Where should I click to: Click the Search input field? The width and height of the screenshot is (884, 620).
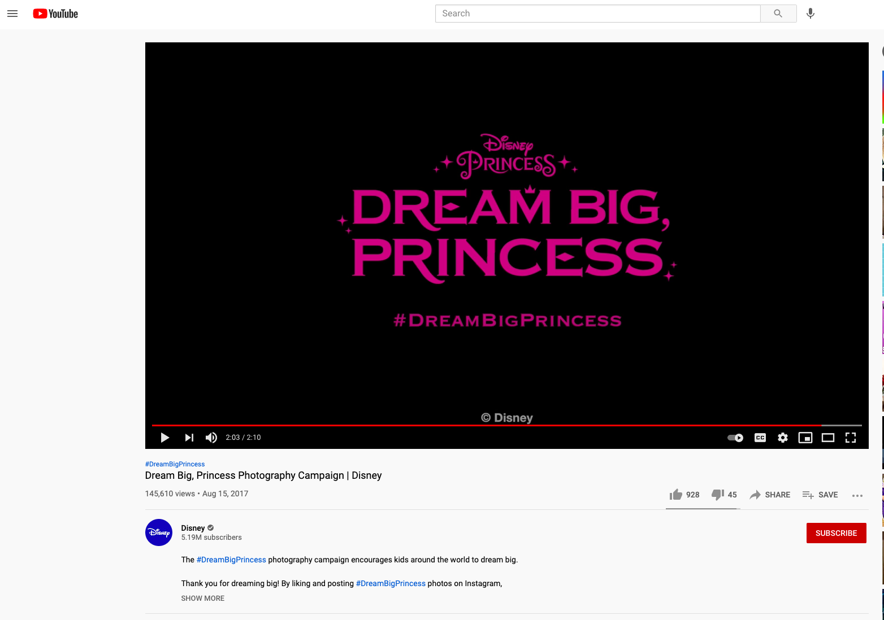597,14
